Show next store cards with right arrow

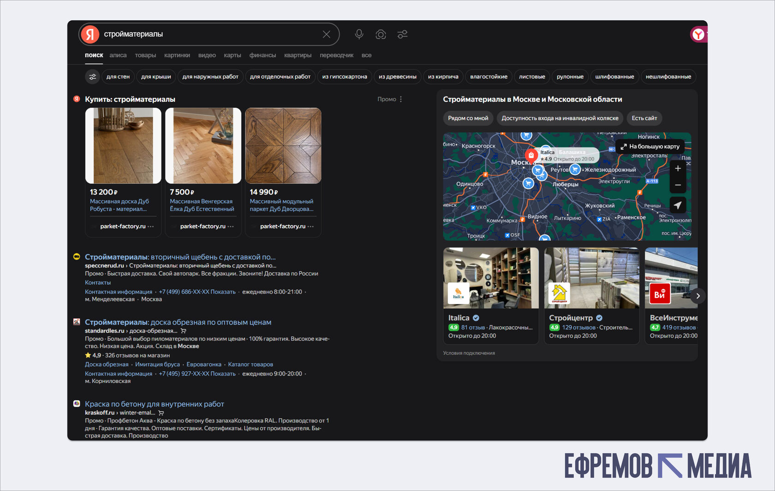point(698,296)
